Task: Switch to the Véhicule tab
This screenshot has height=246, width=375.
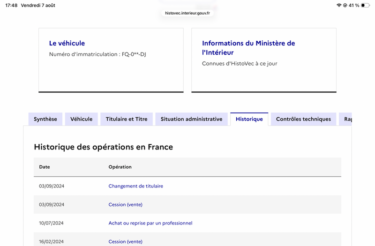Action: [x=81, y=119]
